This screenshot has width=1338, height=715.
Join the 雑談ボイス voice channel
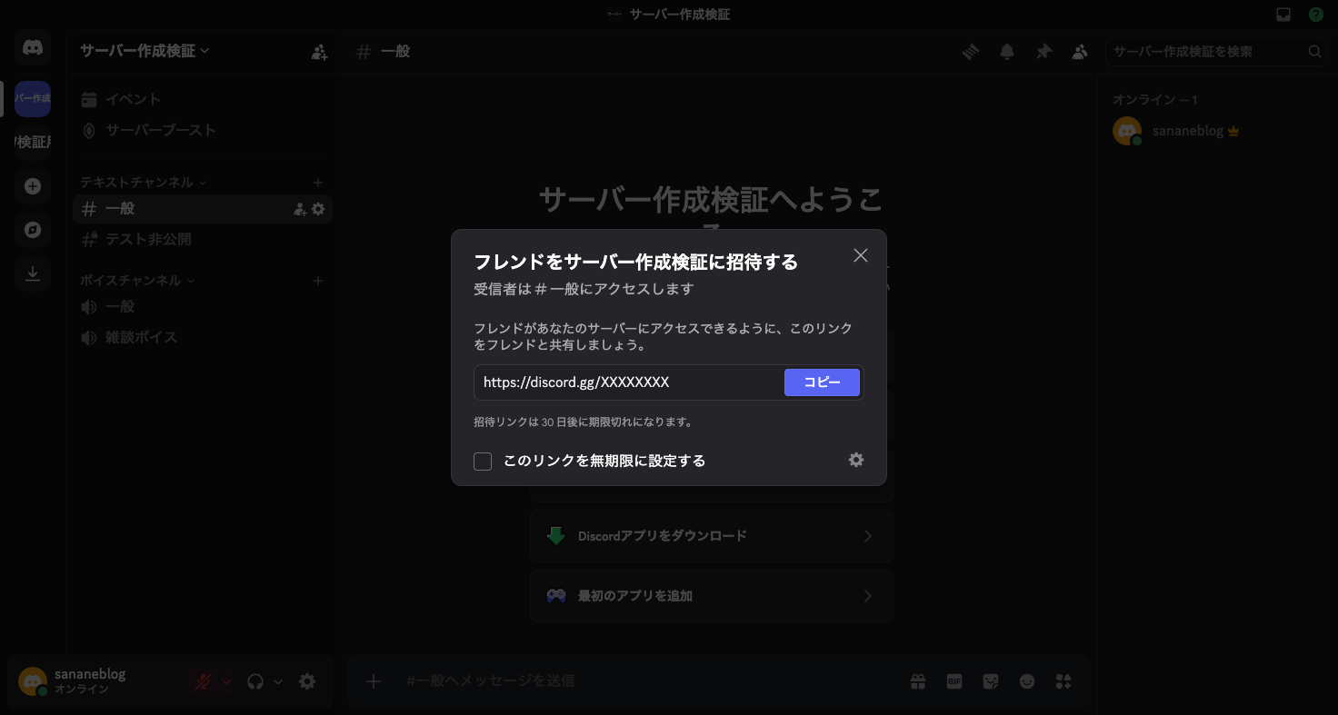click(x=203, y=338)
